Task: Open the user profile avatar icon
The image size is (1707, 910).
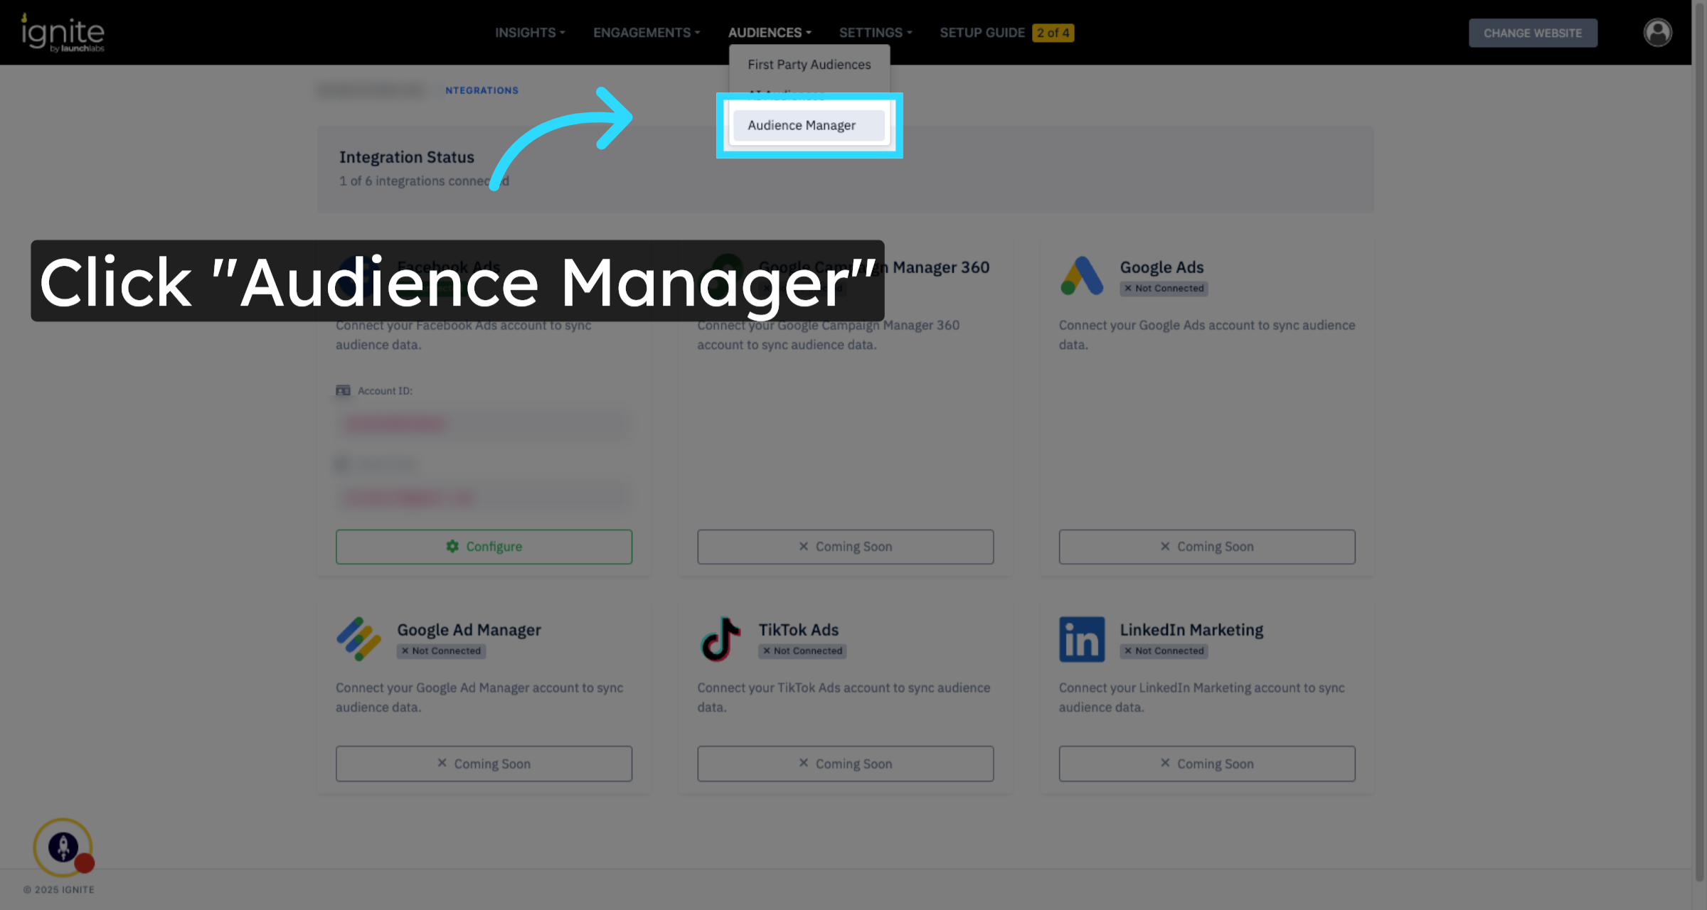Action: (x=1657, y=33)
